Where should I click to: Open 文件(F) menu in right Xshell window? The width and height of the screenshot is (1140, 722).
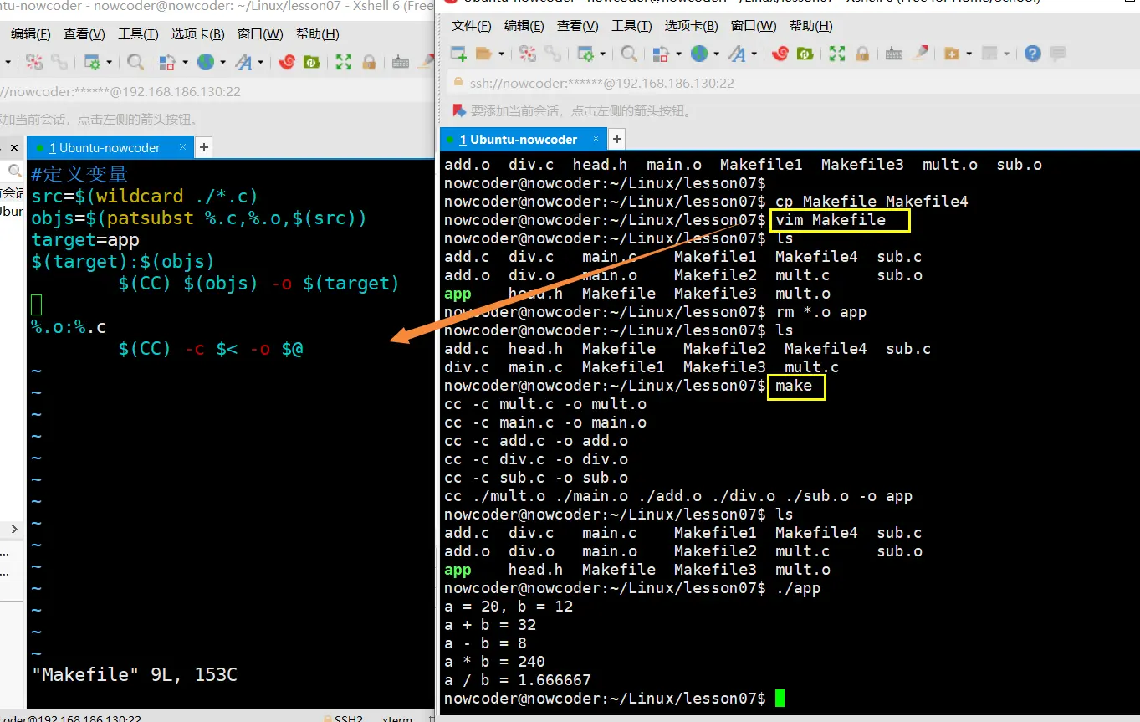click(471, 26)
